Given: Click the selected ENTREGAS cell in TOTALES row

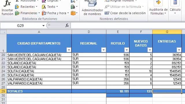Looking at the screenshot, I should [x=167, y=91].
